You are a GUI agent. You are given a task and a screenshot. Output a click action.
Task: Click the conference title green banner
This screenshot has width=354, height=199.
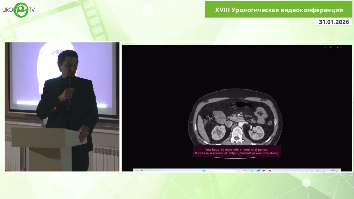tap(279, 10)
